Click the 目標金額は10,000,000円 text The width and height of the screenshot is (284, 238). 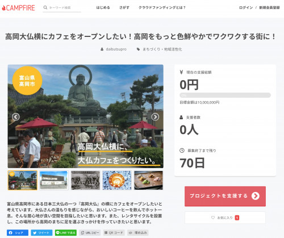coord(199,102)
